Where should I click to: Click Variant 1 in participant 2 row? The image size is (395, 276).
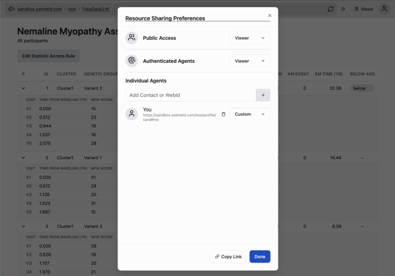(x=93, y=158)
